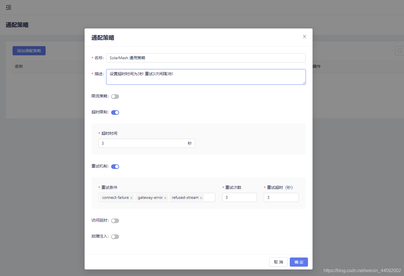Focus the 描述 textarea
The width and height of the screenshot is (404, 276).
coord(206,77)
